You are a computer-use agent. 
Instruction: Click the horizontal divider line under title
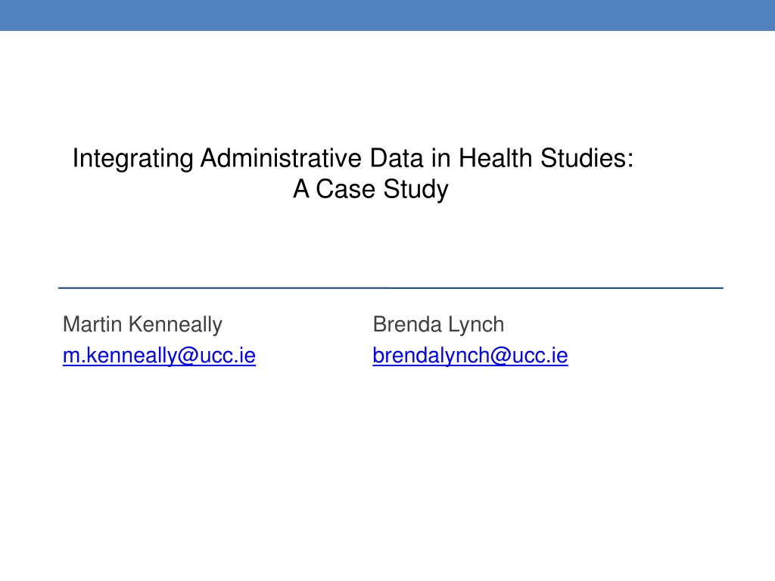coord(391,287)
